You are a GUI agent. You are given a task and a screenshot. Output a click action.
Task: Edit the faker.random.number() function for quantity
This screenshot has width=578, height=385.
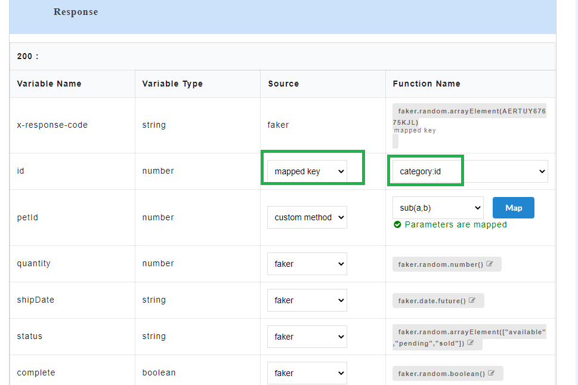(x=490, y=264)
